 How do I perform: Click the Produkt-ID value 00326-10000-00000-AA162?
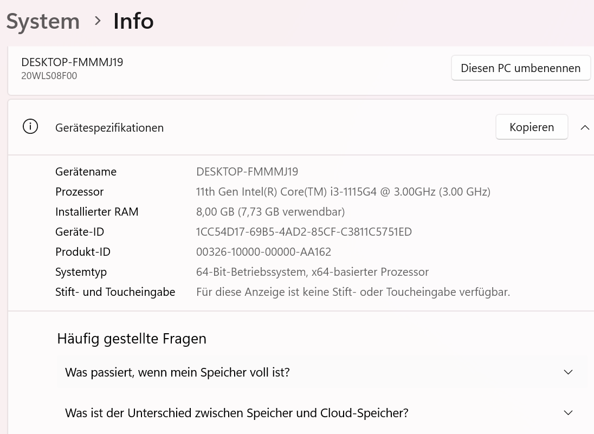(x=263, y=252)
